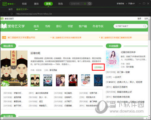Click the 登录 link
The height and width of the screenshot is (120, 151).
coord(140,19)
